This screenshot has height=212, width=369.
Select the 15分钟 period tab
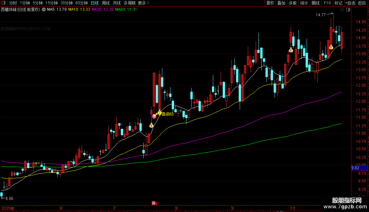pos(52,3)
